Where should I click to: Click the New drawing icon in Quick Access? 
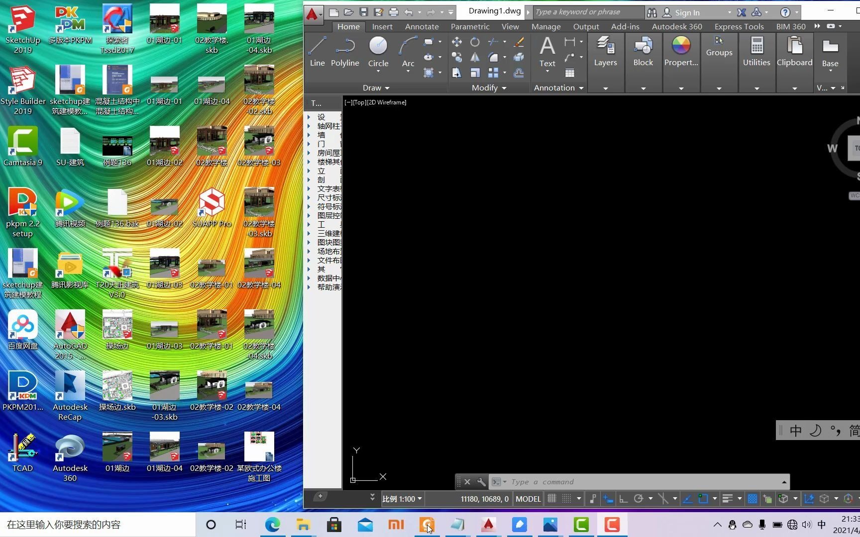click(334, 12)
